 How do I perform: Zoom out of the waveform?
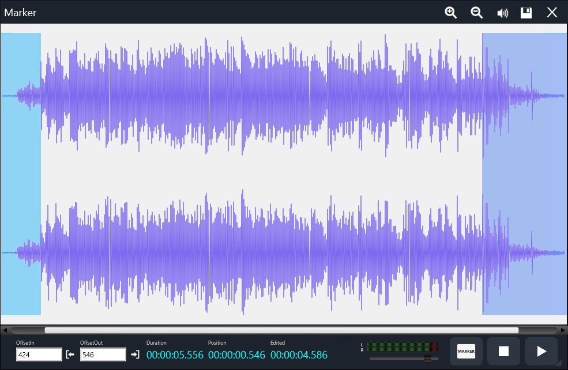477,13
